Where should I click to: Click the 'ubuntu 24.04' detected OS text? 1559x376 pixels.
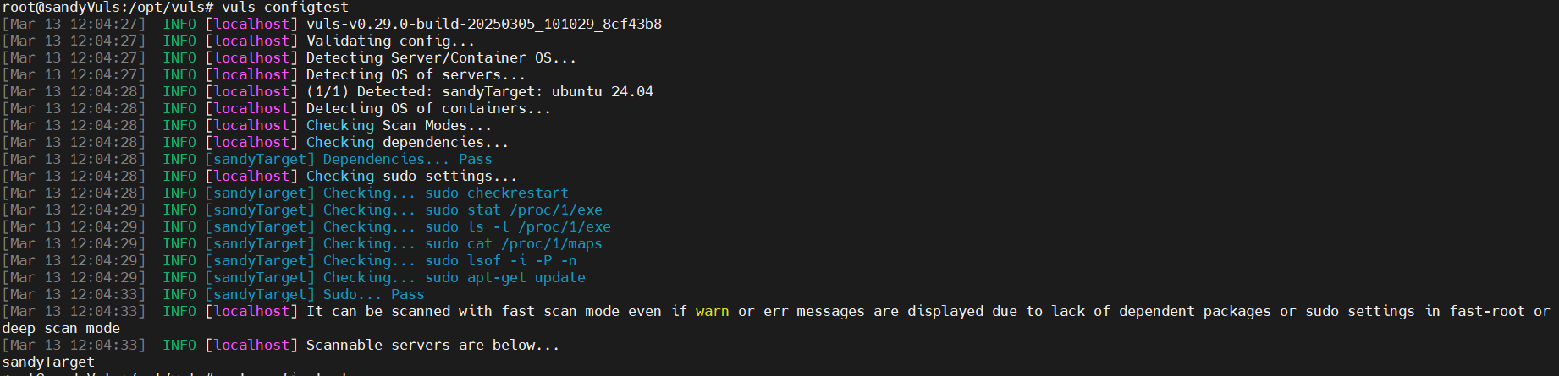pyautogui.click(x=602, y=92)
